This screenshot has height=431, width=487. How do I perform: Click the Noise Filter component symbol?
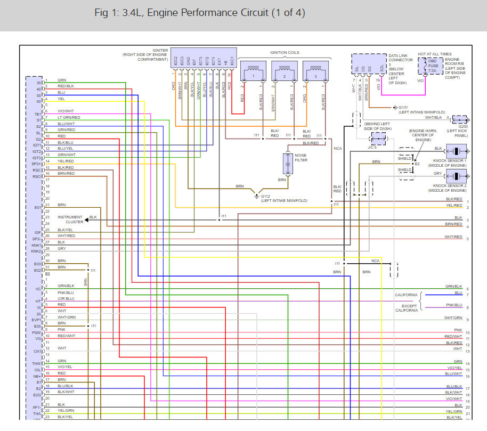pos(288,164)
